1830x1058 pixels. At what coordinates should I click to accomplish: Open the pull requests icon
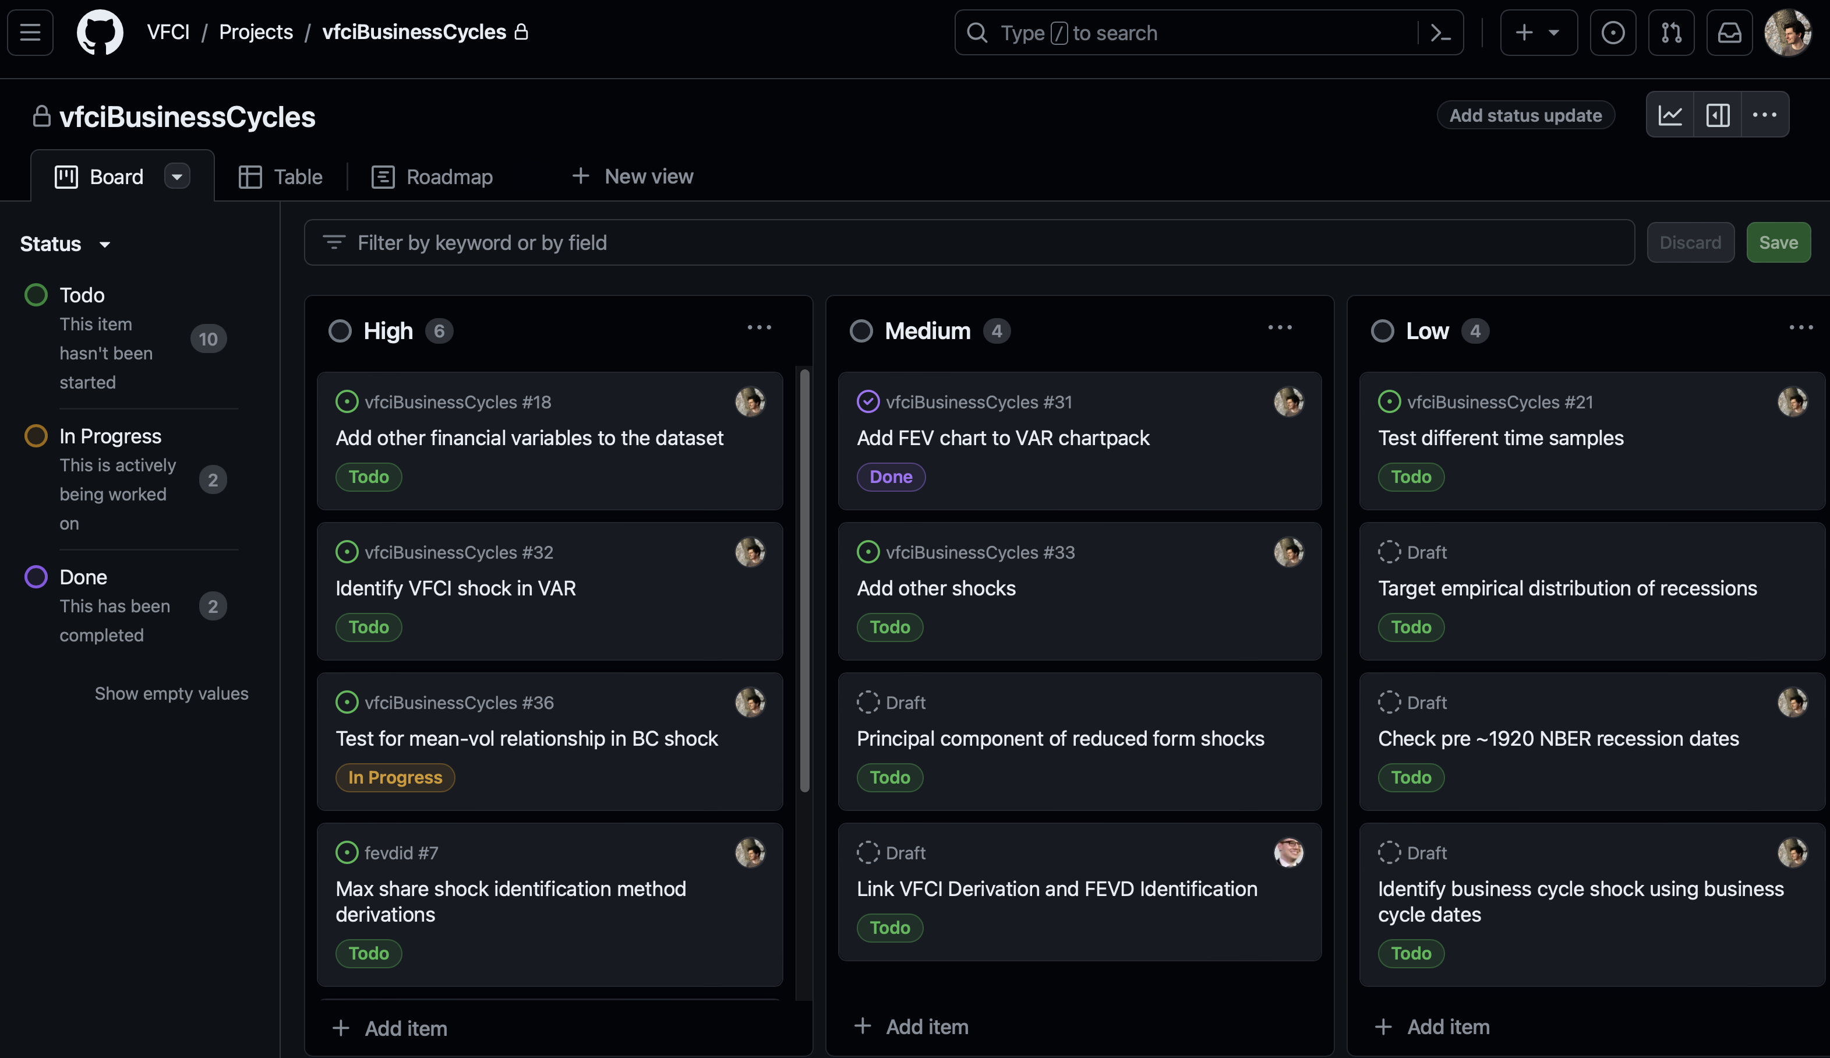coord(1671,33)
